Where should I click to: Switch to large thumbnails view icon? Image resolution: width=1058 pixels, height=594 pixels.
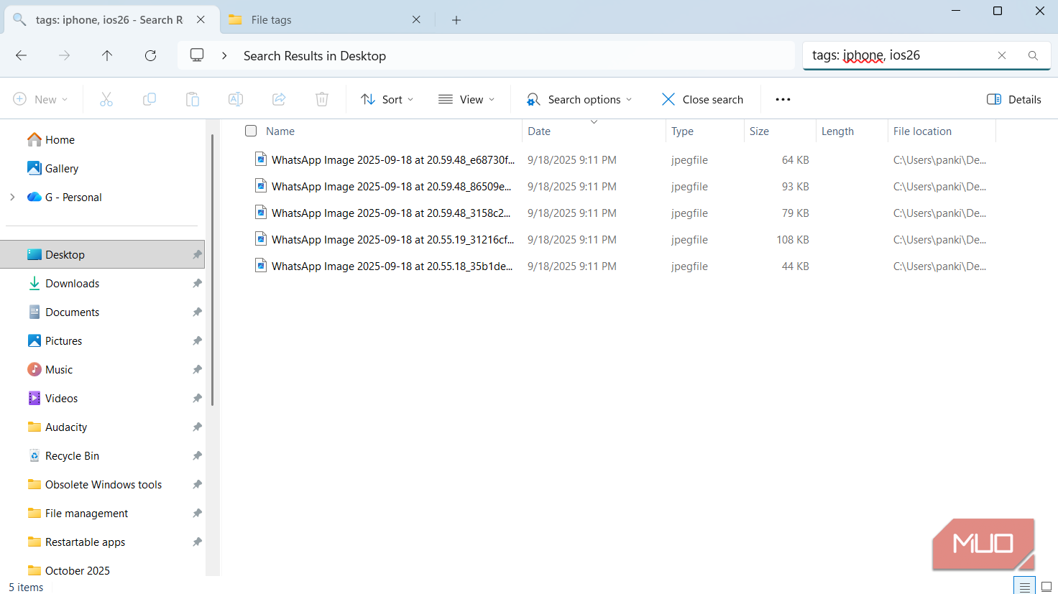click(x=1046, y=587)
